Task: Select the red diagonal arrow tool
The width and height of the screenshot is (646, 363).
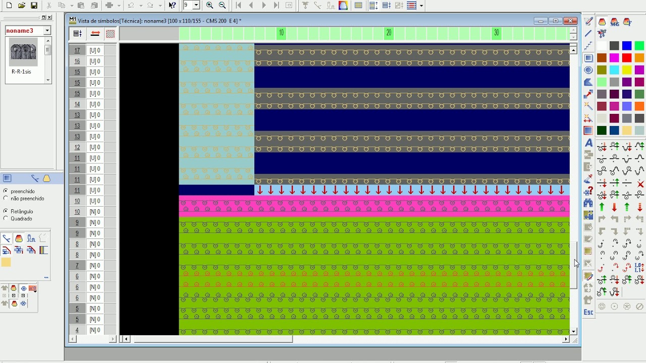Action: point(588,94)
